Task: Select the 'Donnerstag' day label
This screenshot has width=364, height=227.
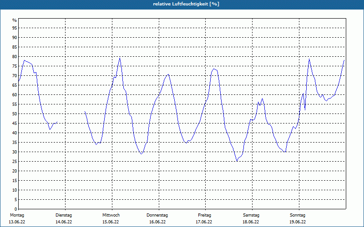Action: (x=157, y=215)
